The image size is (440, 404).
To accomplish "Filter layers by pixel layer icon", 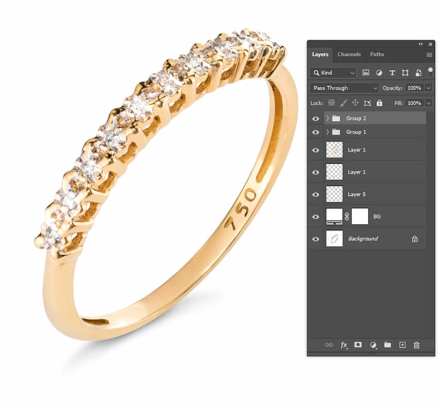I will point(365,73).
